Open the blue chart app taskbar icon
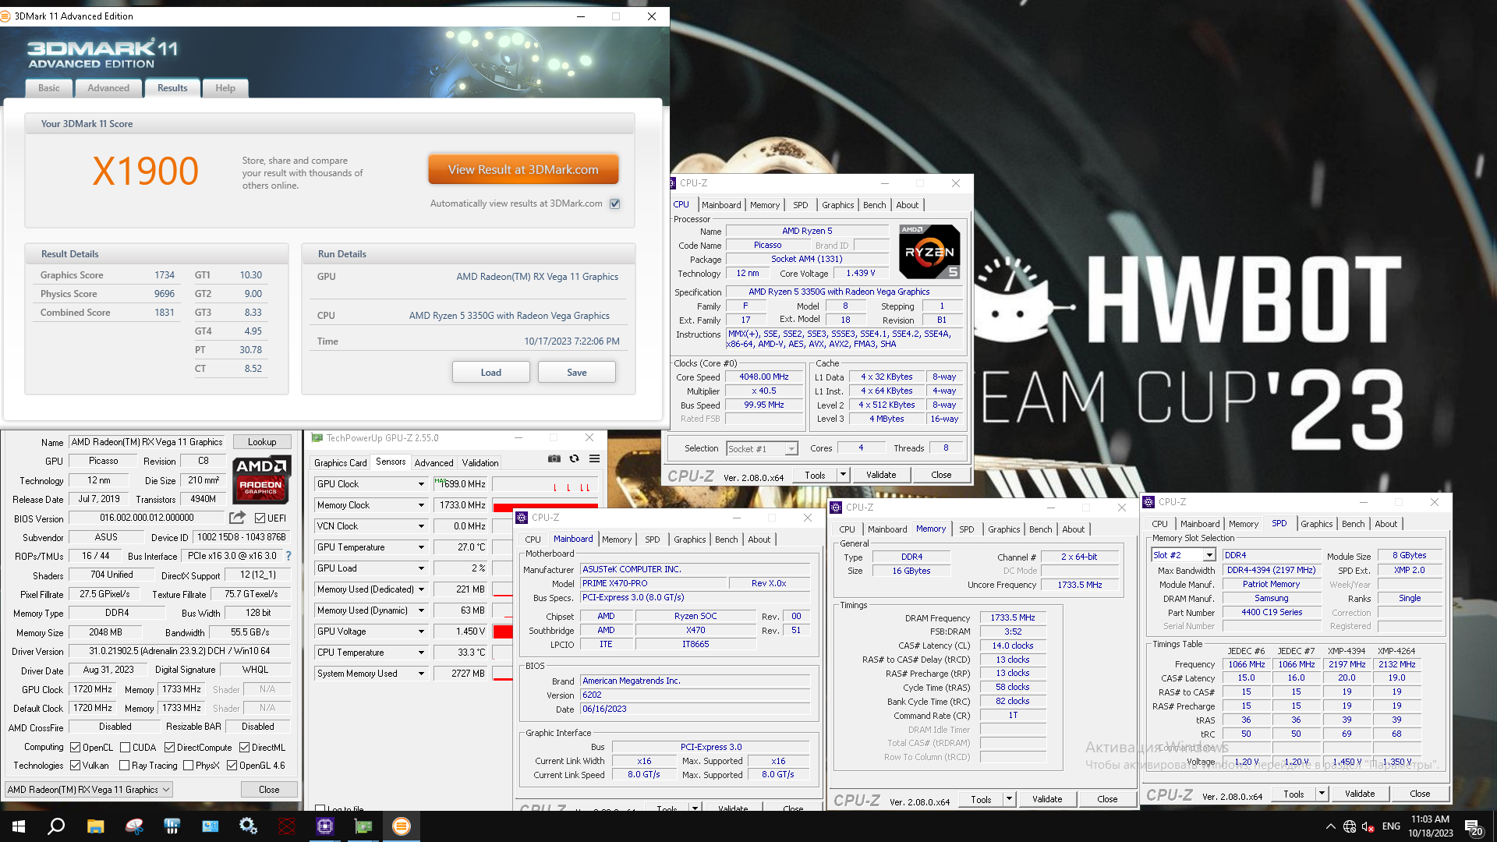 click(x=172, y=826)
